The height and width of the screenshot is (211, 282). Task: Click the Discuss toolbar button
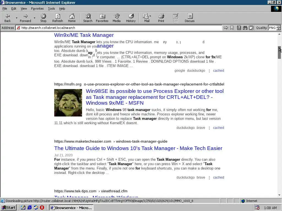click(189, 18)
